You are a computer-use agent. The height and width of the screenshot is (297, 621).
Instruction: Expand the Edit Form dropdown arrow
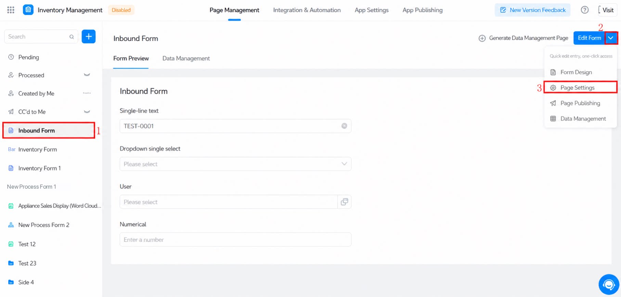coord(611,38)
